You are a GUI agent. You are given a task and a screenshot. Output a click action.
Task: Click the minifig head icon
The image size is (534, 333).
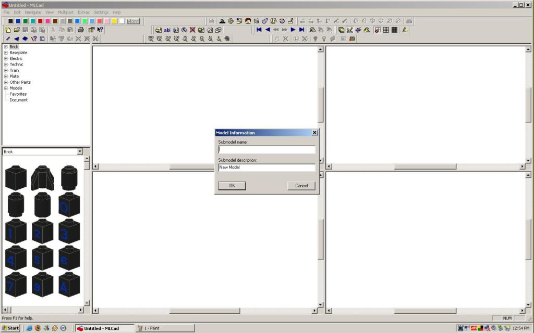pyautogui.click(x=248, y=21)
